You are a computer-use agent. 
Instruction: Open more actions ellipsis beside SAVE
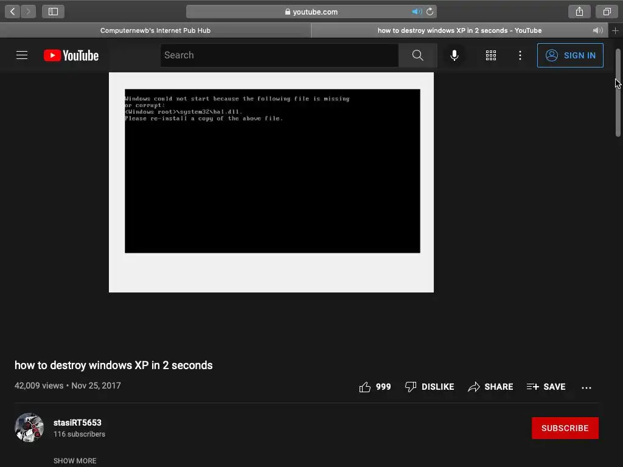pos(586,387)
